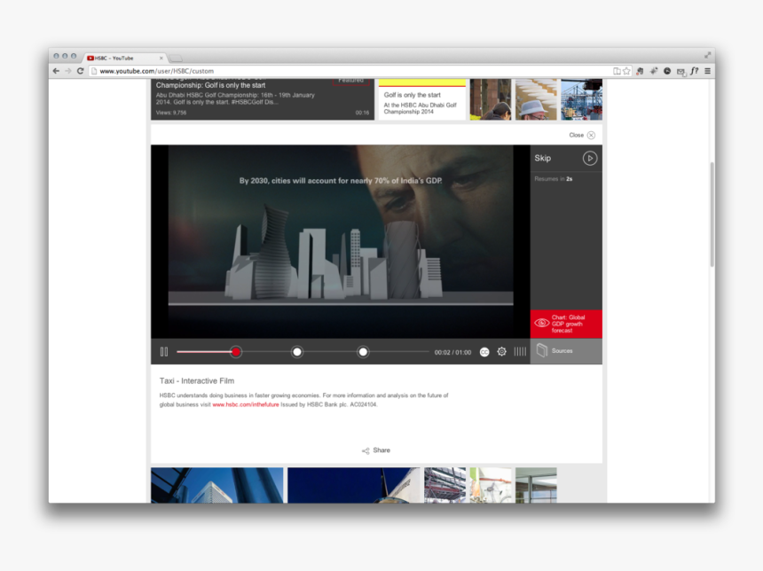Open the brick wall person thumbnail
763x571 pixels.
pyautogui.click(x=491, y=99)
